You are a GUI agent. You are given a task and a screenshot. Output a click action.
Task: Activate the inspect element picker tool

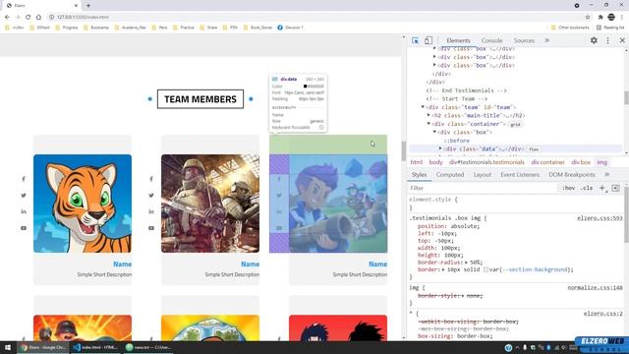415,40
